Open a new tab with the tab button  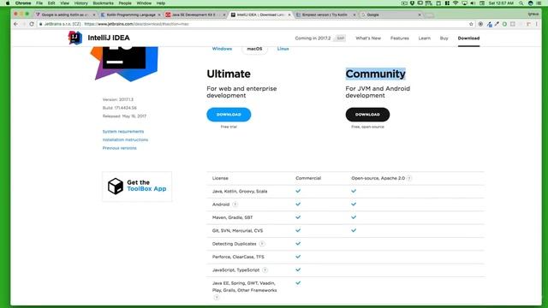click(430, 15)
